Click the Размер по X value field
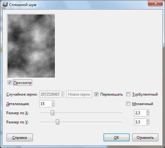Image resolution: width=165 pixels, height=148 pixels. click(x=140, y=113)
